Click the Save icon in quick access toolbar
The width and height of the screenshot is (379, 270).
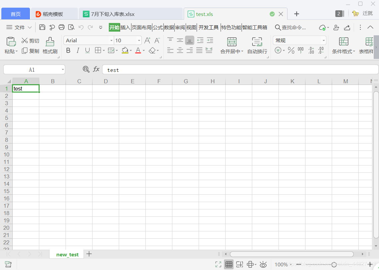(x=42, y=27)
